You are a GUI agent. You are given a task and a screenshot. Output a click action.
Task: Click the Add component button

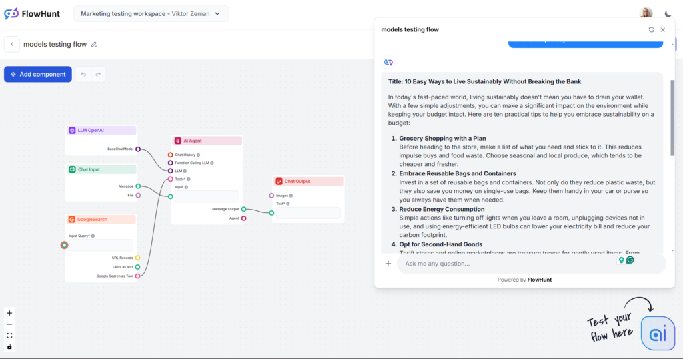38,74
